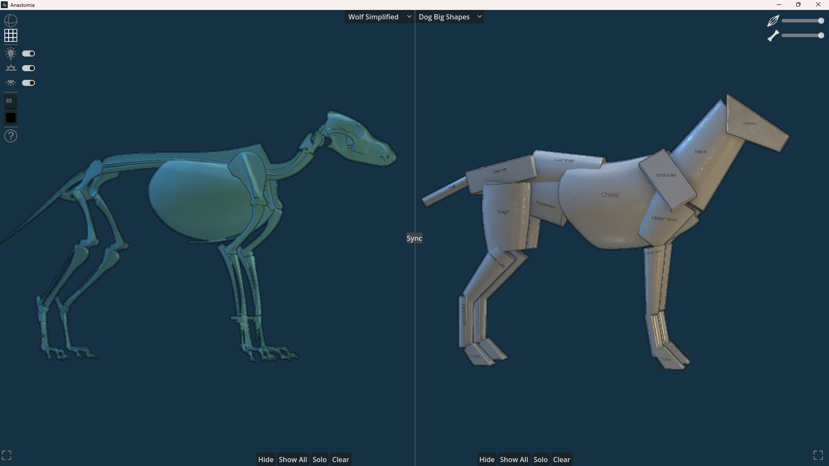Click Show All in the left panel
829x466 pixels.
coord(293,460)
